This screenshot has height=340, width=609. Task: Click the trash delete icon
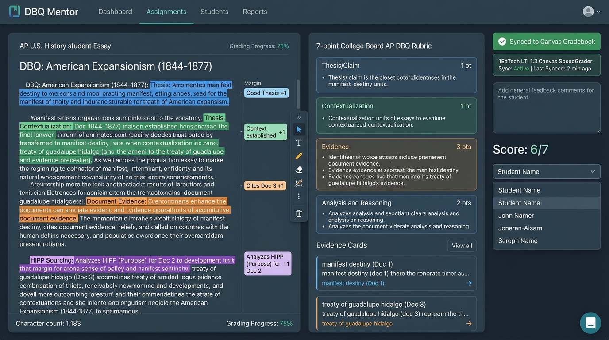[299, 213]
